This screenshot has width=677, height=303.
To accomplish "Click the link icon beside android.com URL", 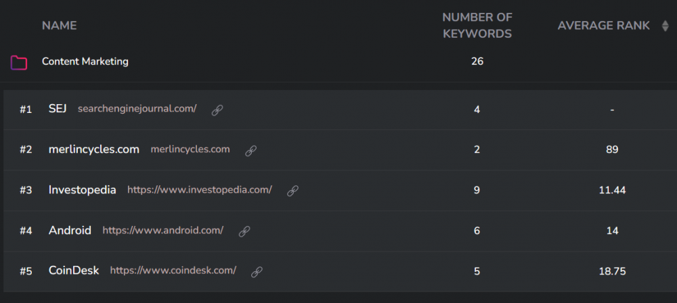I will (244, 231).
